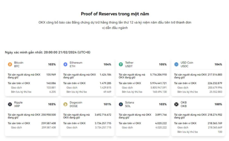Click the Dogecoin 101% reserve ratio
The image size is (229, 141).
[x=107, y=104]
